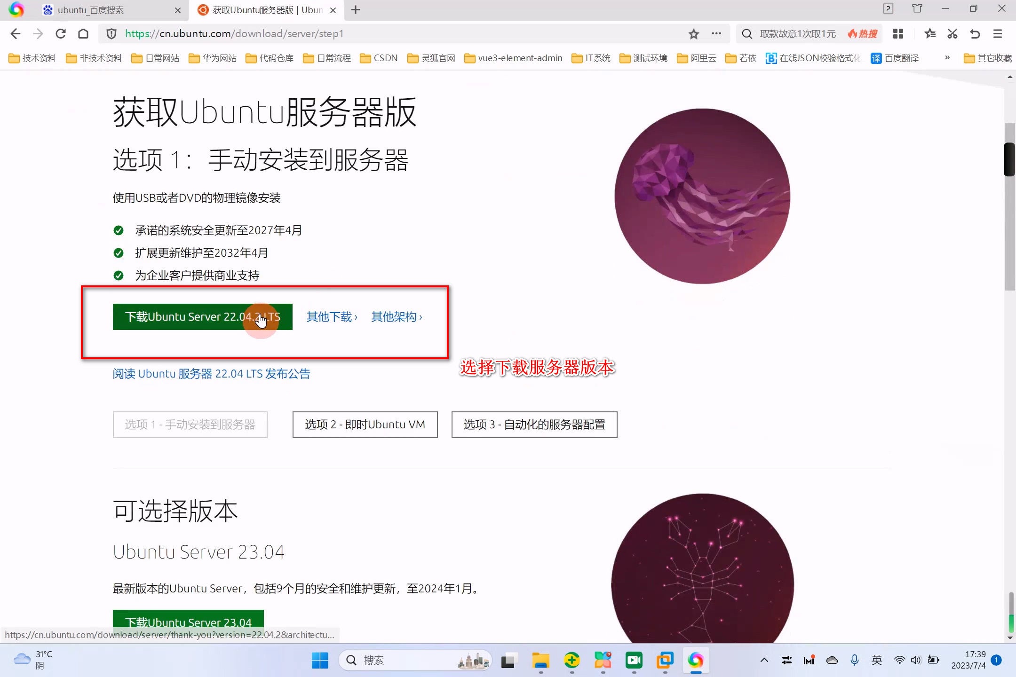
Task: Select 选项 2 - 即时Ubuntu VM tab
Action: point(365,425)
